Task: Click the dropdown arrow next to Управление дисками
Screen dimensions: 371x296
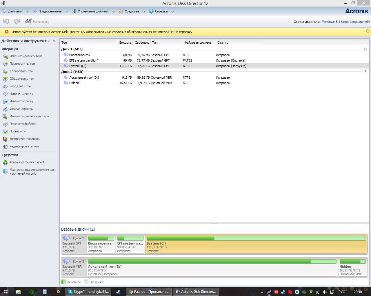Action: point(113,12)
